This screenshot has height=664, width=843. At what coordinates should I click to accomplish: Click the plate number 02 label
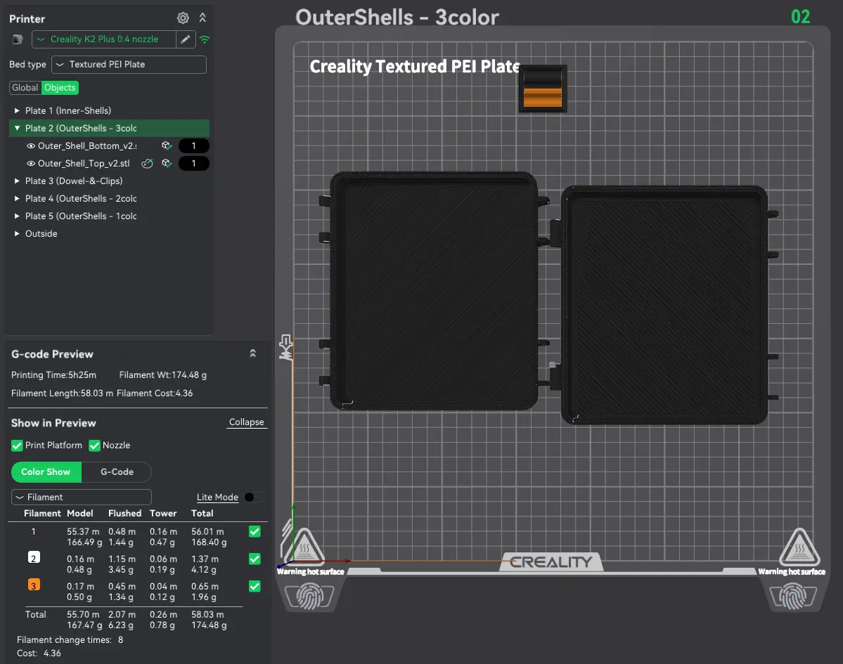tap(801, 17)
